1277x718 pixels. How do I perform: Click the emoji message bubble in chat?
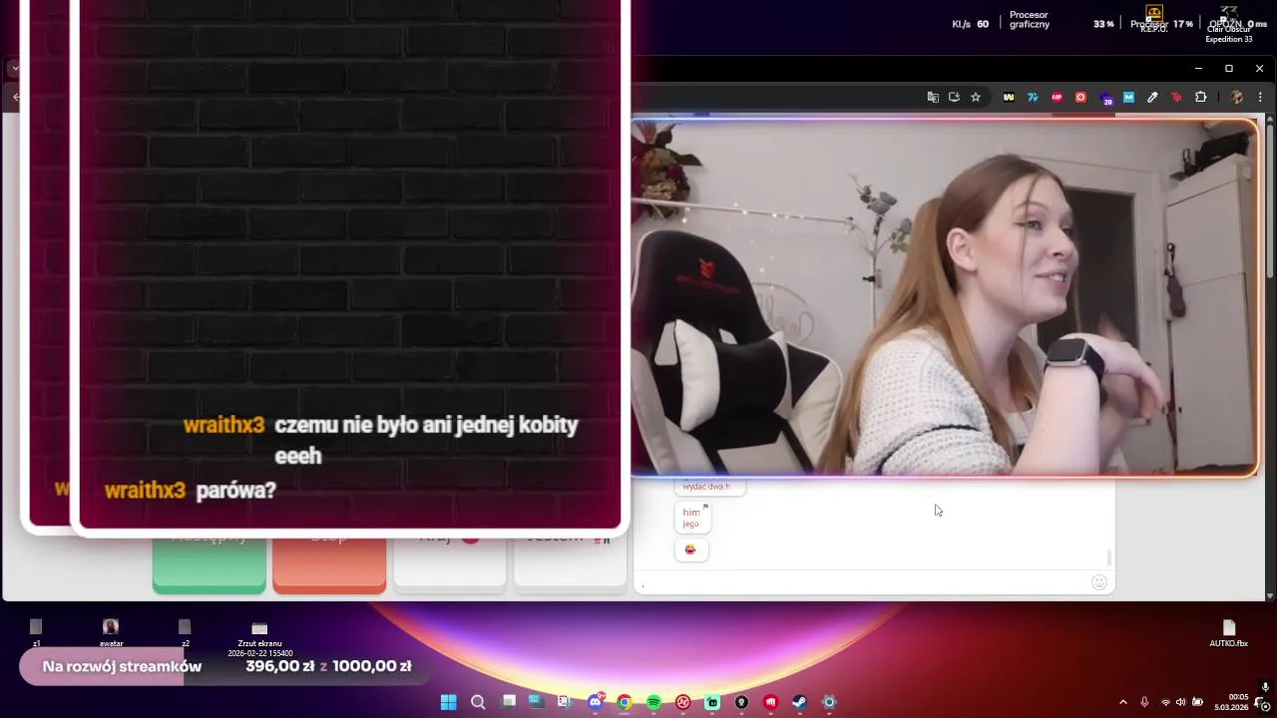pos(690,549)
